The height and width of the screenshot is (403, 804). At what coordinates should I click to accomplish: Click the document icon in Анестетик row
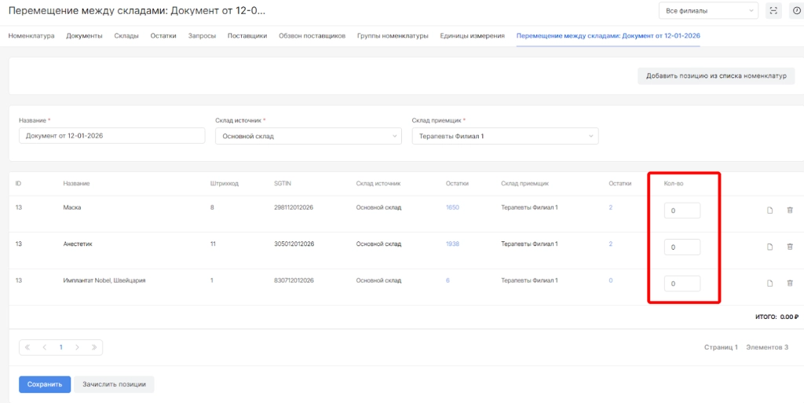[x=770, y=247]
